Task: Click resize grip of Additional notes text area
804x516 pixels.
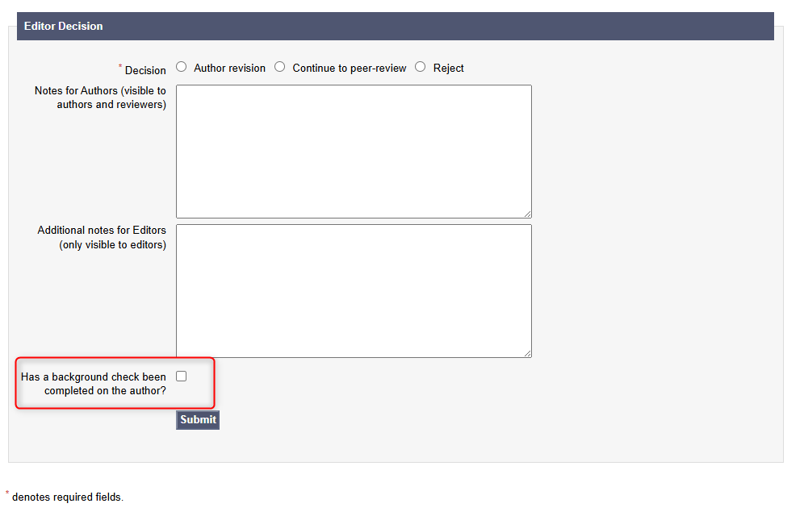Action: [x=527, y=353]
